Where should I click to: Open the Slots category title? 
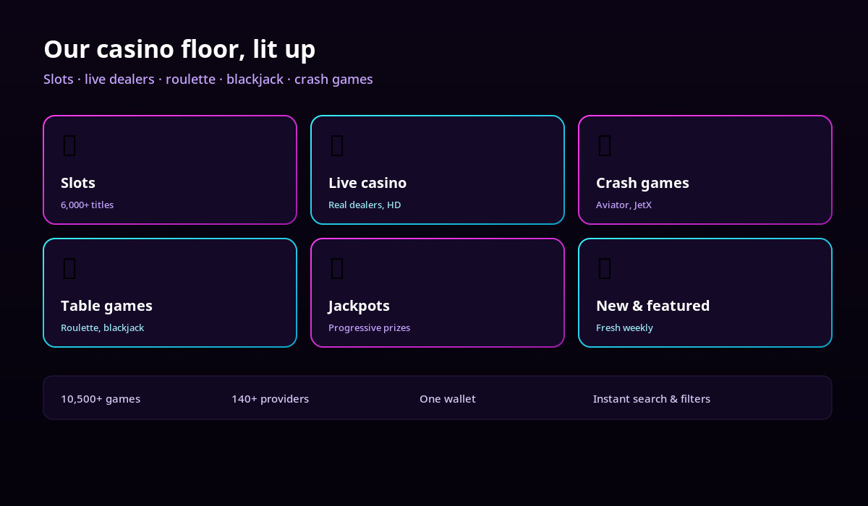[78, 183]
